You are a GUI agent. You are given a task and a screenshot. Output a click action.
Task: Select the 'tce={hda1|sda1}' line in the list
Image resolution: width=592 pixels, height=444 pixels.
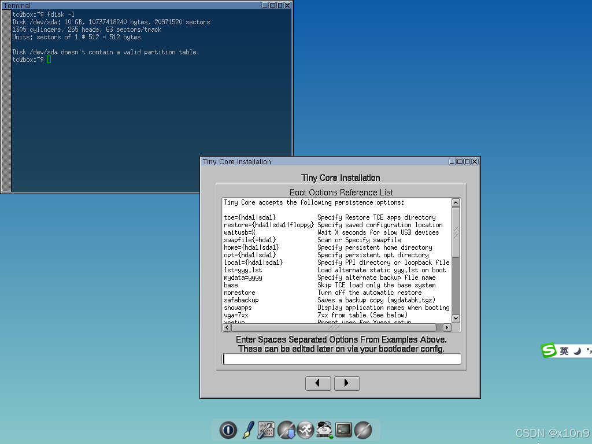[250, 217]
